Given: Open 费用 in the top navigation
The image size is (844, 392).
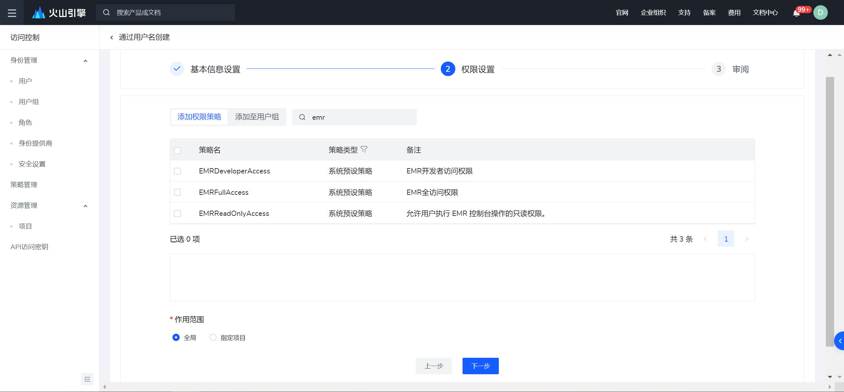Looking at the screenshot, I should point(734,13).
